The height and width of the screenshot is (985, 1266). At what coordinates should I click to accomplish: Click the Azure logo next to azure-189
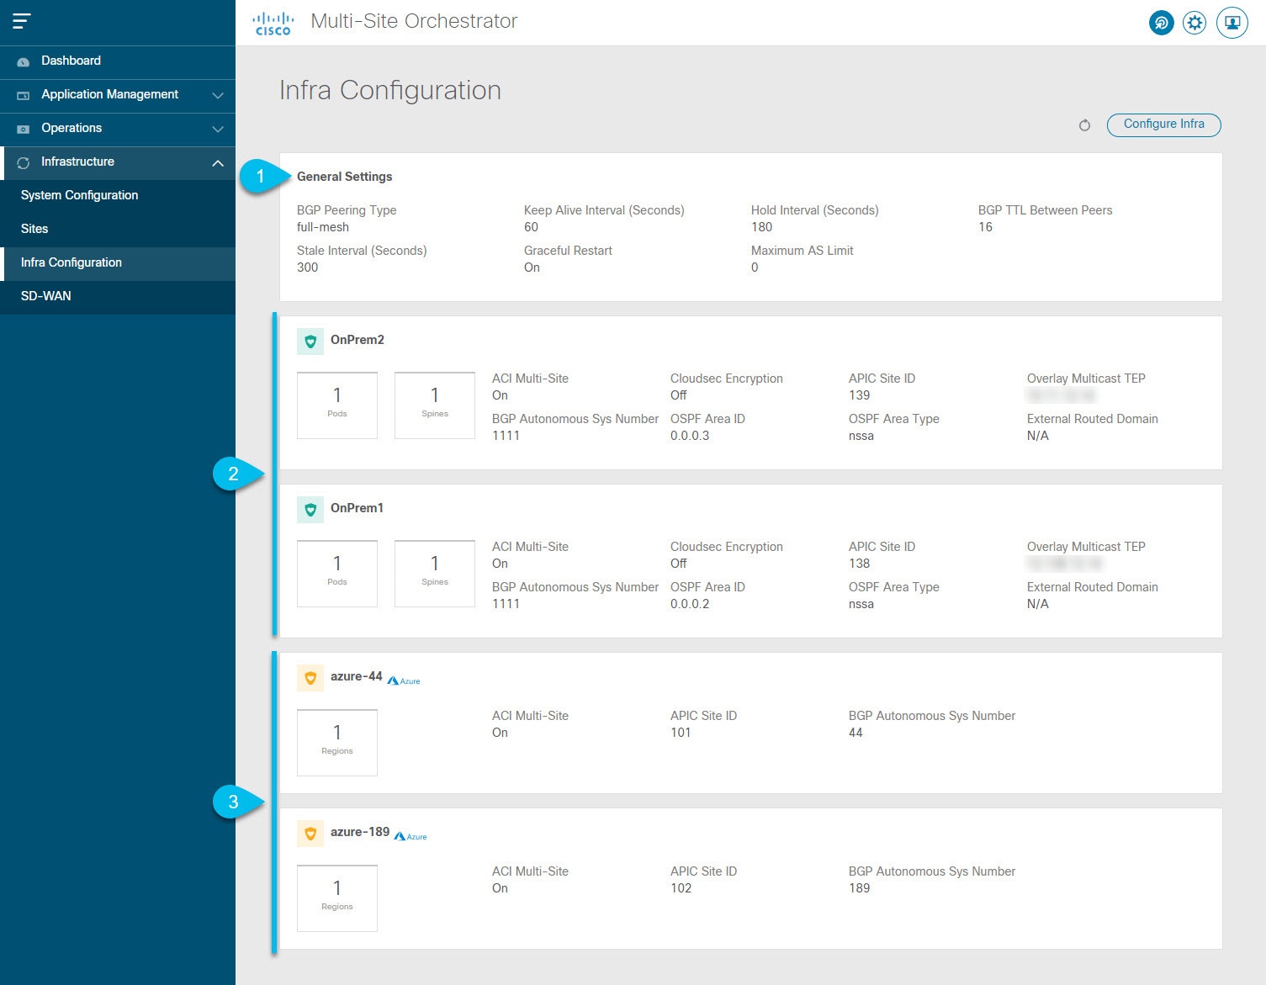tap(411, 836)
